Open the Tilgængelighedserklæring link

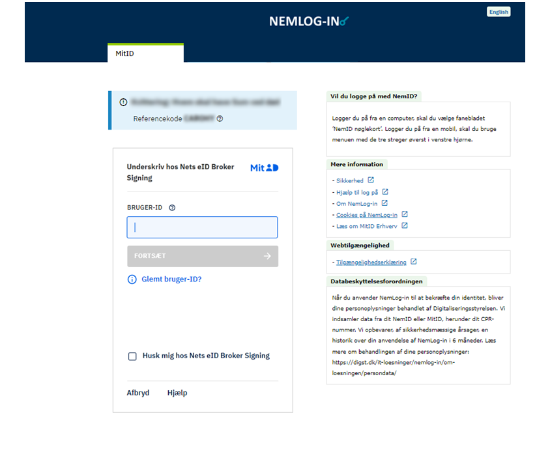(x=371, y=263)
